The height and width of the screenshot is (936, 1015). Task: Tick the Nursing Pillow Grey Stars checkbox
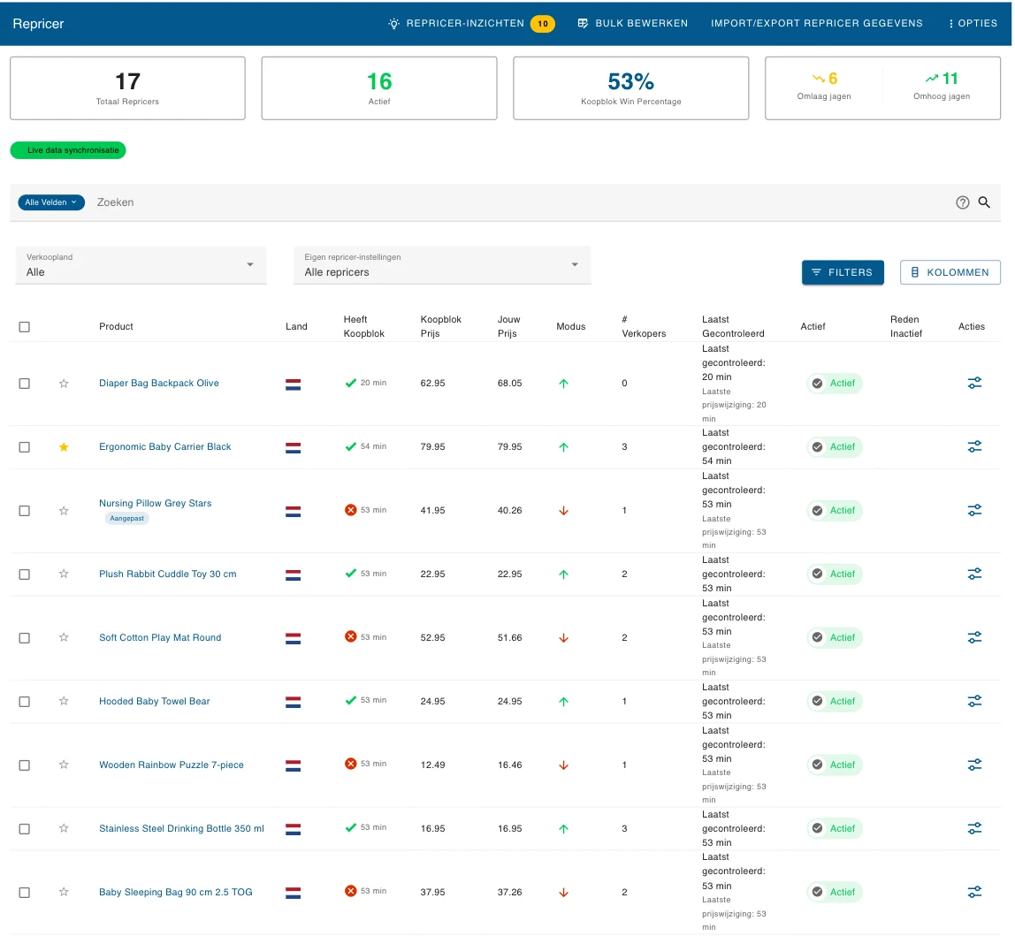point(25,511)
